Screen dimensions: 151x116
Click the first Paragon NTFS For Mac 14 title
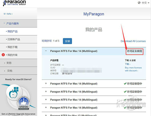tap(74, 51)
